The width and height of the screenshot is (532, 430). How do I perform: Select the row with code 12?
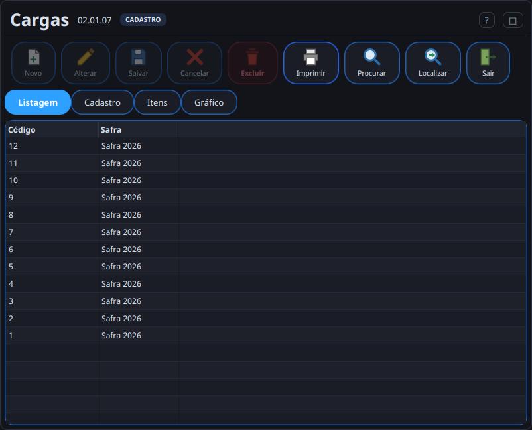pyautogui.click(x=265, y=146)
